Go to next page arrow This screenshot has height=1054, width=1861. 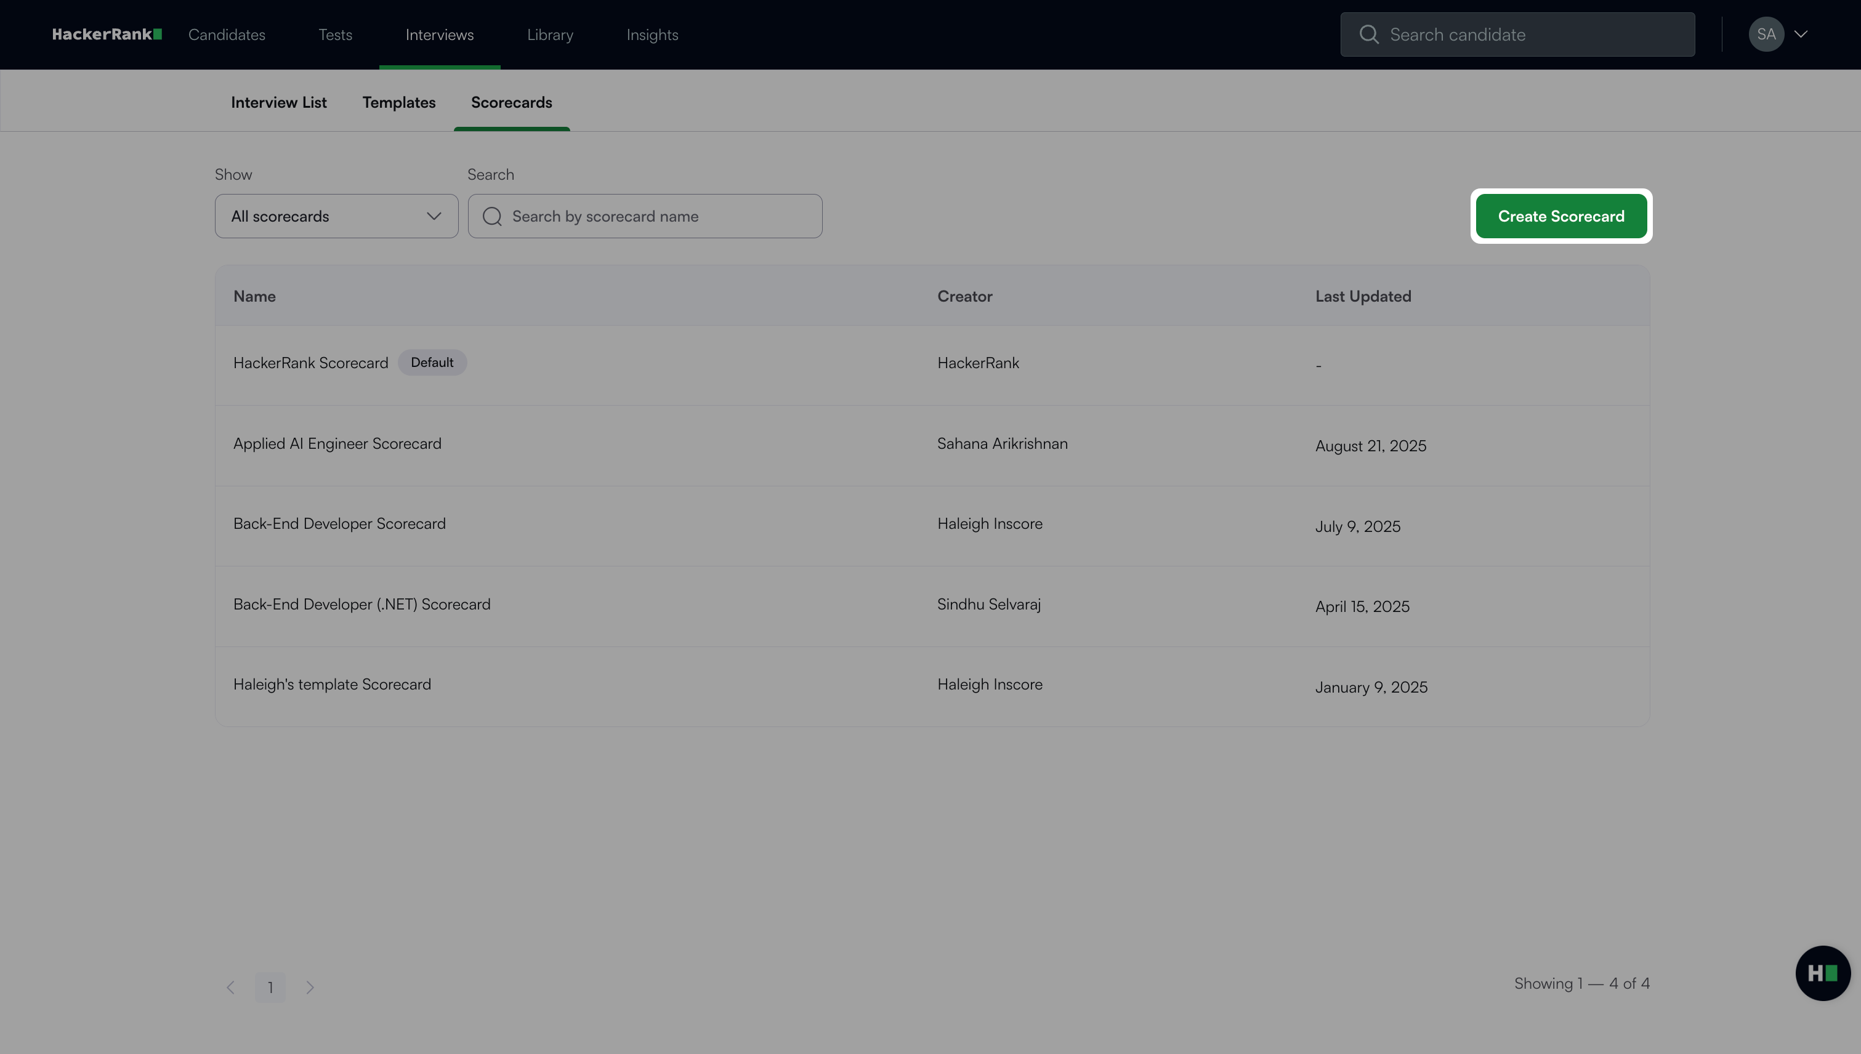(x=310, y=988)
